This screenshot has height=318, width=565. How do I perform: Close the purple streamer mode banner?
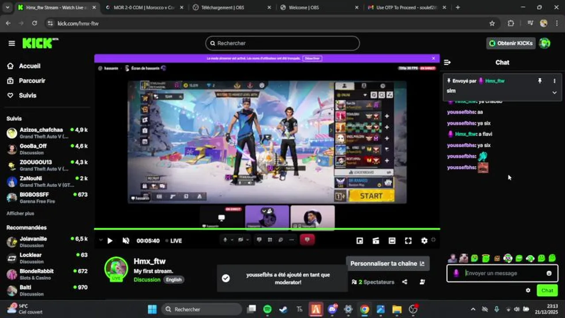(x=434, y=58)
